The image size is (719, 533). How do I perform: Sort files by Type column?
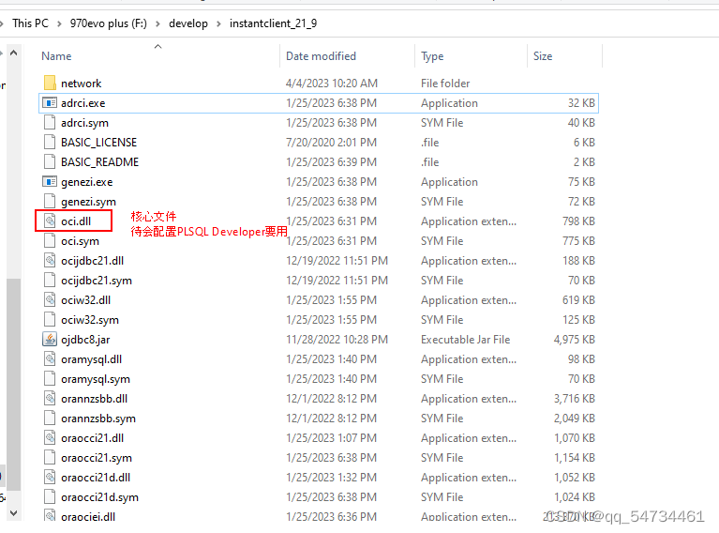click(x=432, y=56)
